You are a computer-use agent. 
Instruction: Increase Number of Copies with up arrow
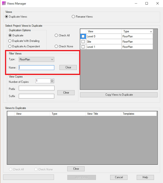click(52, 80)
